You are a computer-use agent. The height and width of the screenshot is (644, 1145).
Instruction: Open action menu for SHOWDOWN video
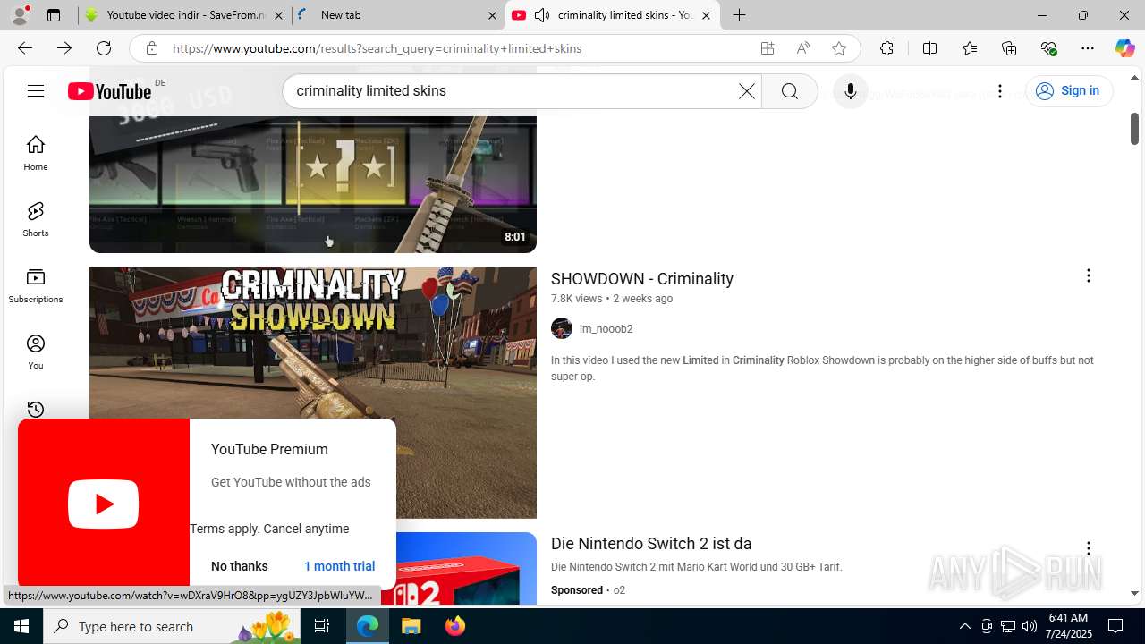pyautogui.click(x=1088, y=276)
